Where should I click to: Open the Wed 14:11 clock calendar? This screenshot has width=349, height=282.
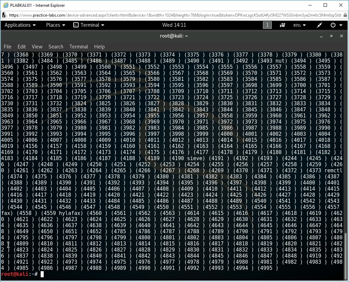coord(174,25)
